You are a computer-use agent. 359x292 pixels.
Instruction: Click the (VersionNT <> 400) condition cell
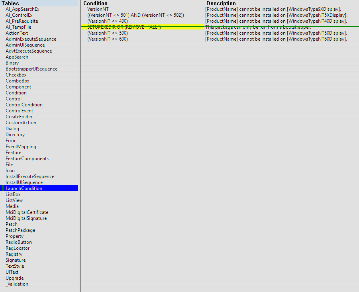108,21
